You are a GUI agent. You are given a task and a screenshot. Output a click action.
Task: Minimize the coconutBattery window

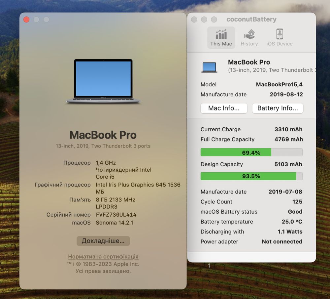(x=204, y=20)
